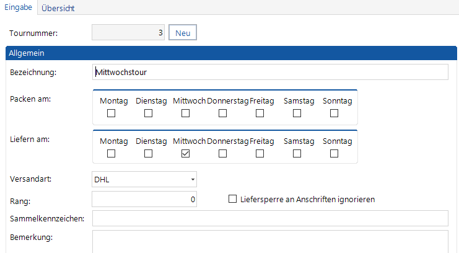Click the Neu button
The image size is (459, 253).
coord(183,32)
